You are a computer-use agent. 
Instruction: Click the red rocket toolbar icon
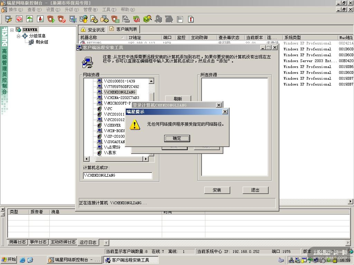(x=40, y=19)
